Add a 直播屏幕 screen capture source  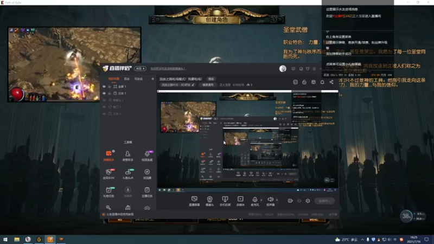194,201
